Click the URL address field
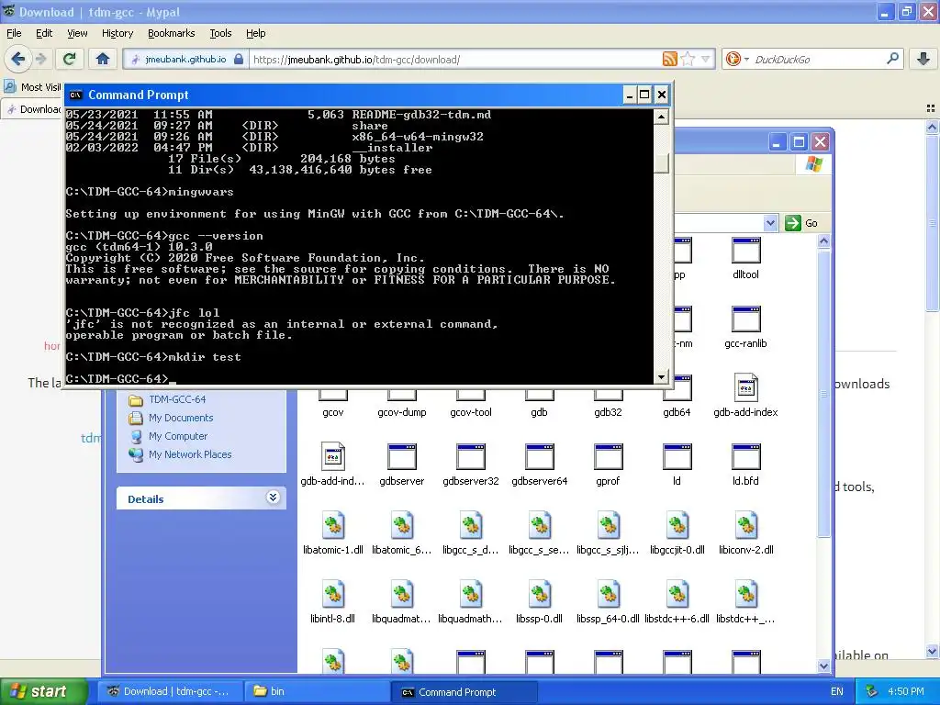This screenshot has width=940, height=705. [455, 59]
